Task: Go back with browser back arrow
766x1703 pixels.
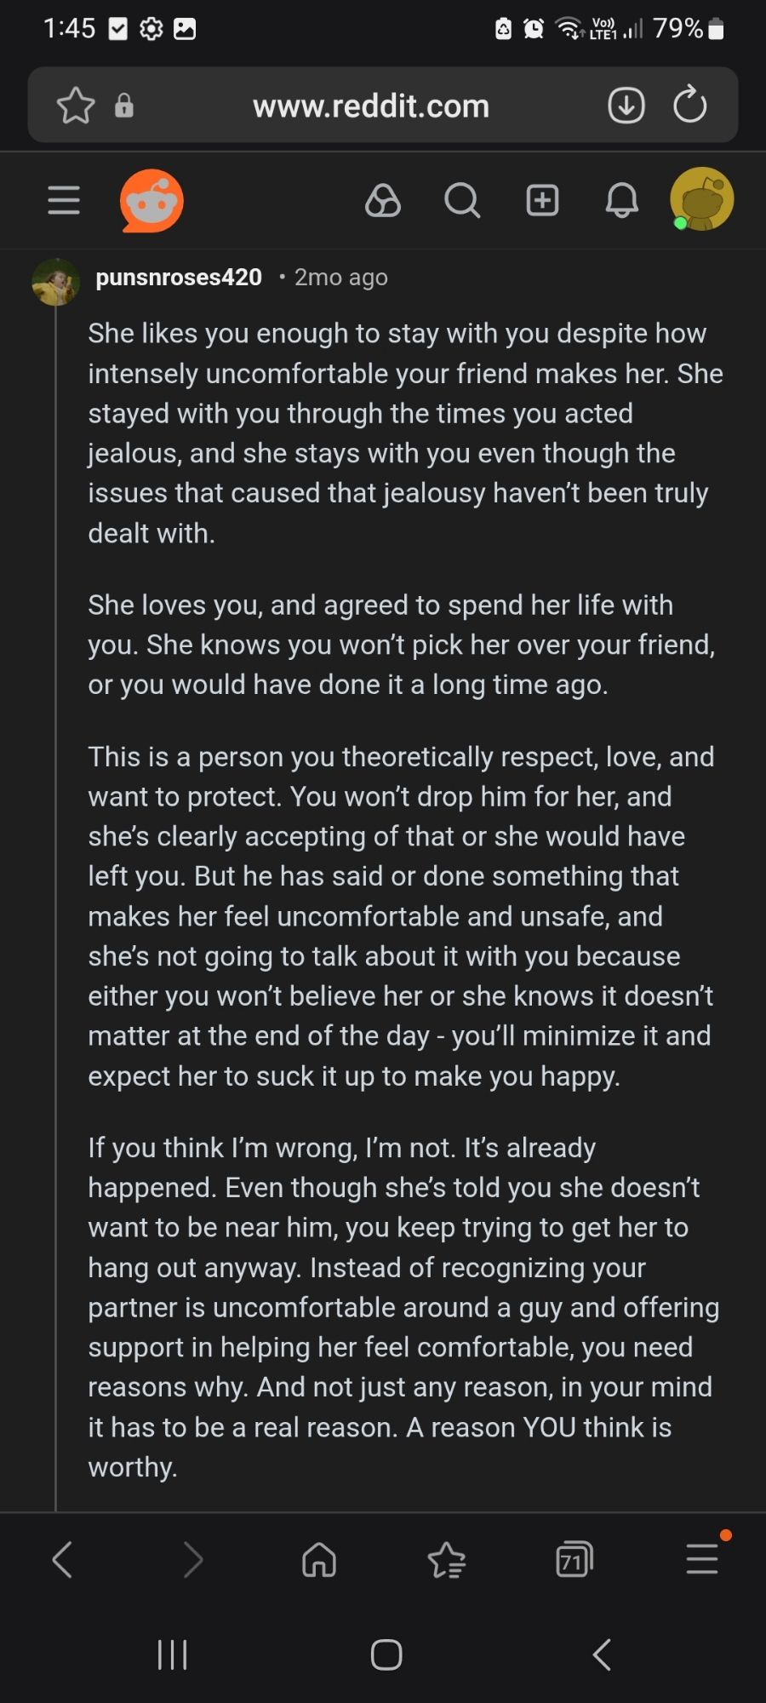Action: tap(63, 1560)
